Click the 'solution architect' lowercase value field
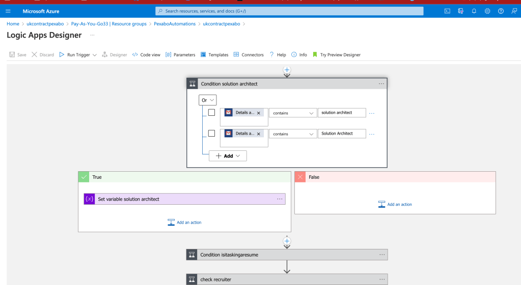This screenshot has height=285, width=521. pyautogui.click(x=342, y=113)
